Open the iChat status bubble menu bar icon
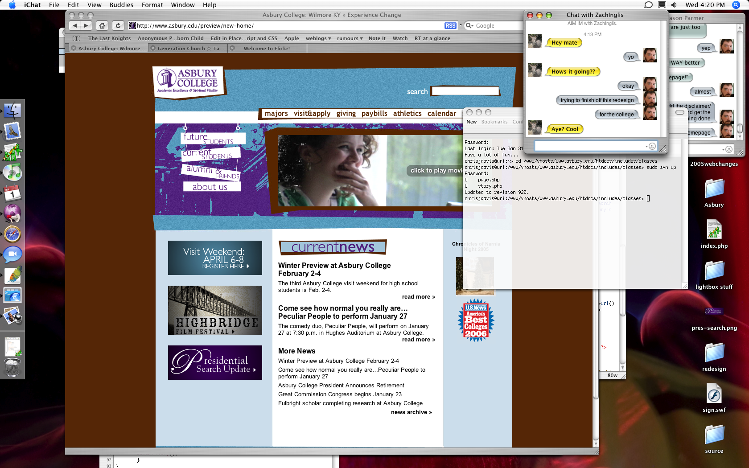 [649, 5]
